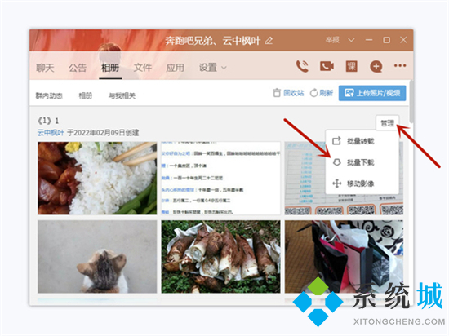This screenshot has height=336, width=449.
Task: Open the three-dot more options menu
Action: (x=400, y=65)
